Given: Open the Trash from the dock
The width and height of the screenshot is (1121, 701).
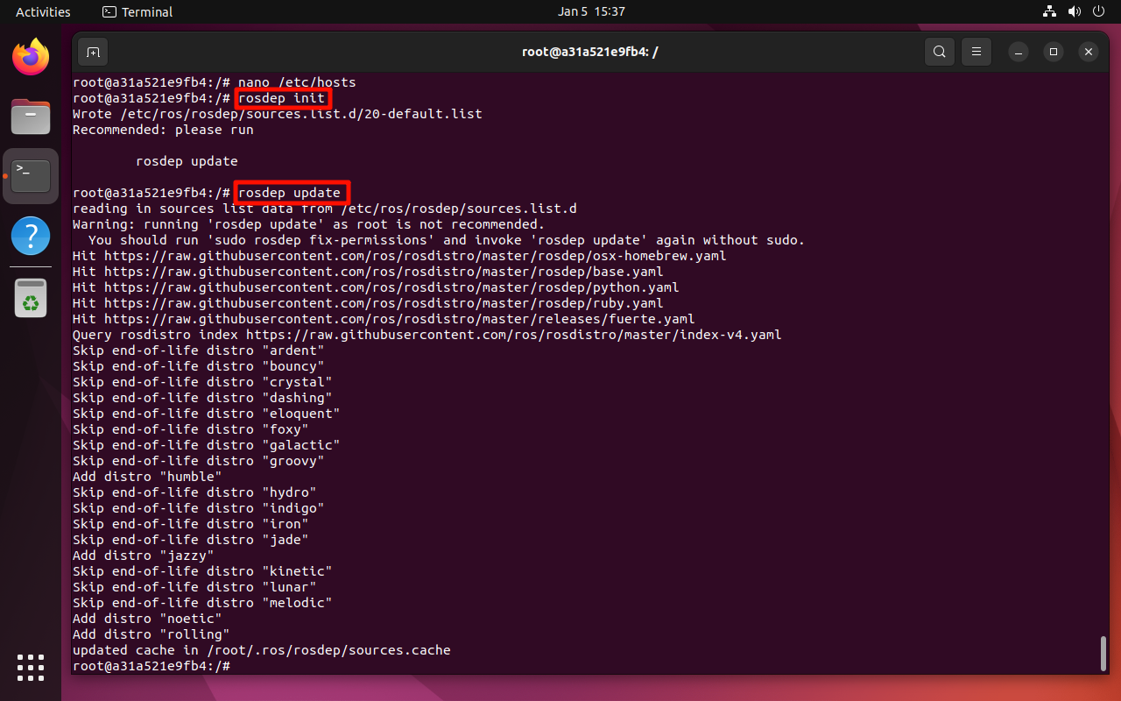Looking at the screenshot, I should 31,297.
